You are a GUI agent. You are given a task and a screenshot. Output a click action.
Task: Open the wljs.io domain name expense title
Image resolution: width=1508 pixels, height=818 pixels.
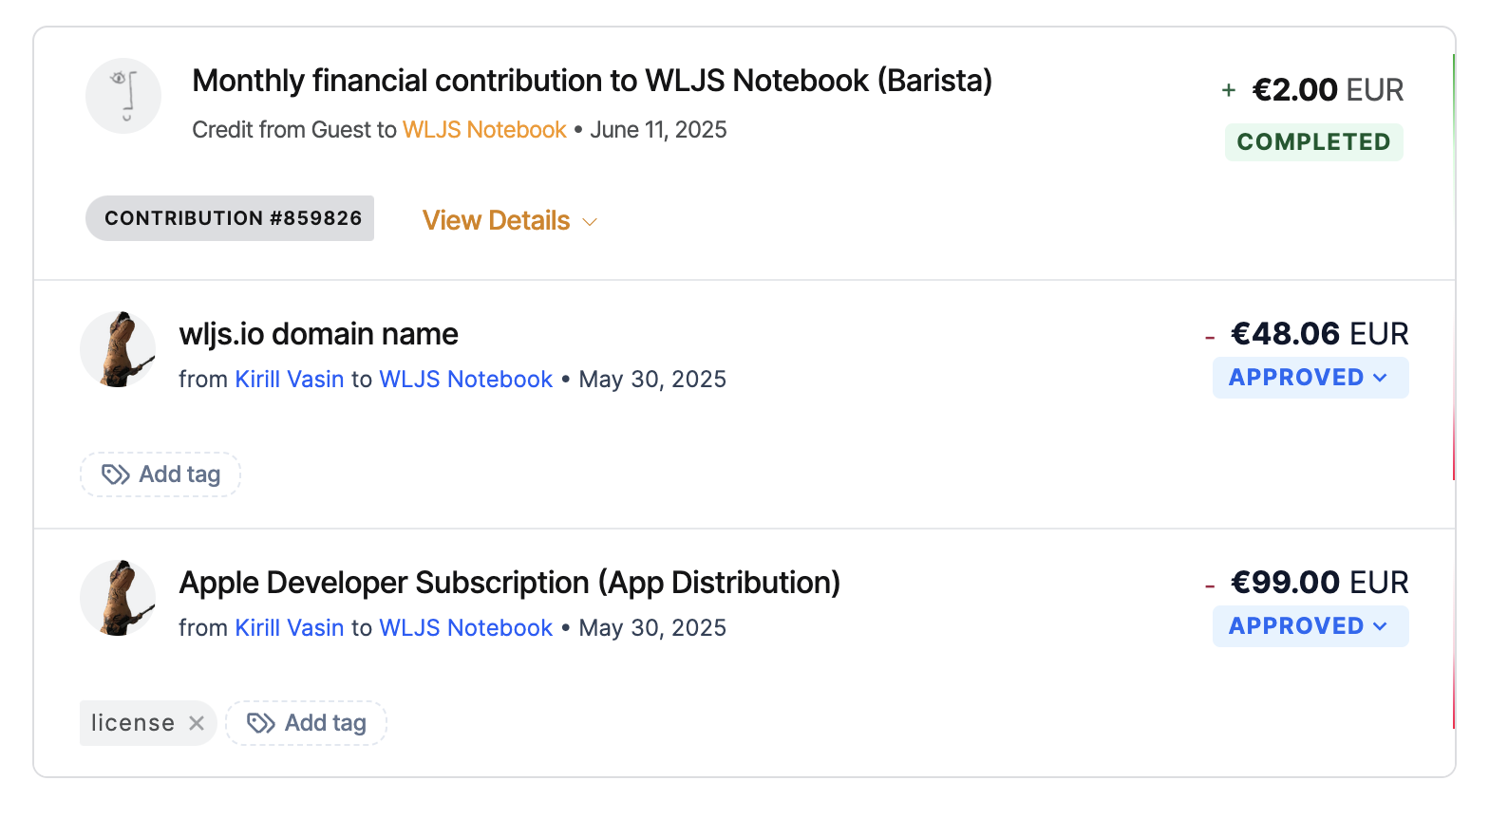pyautogui.click(x=319, y=334)
